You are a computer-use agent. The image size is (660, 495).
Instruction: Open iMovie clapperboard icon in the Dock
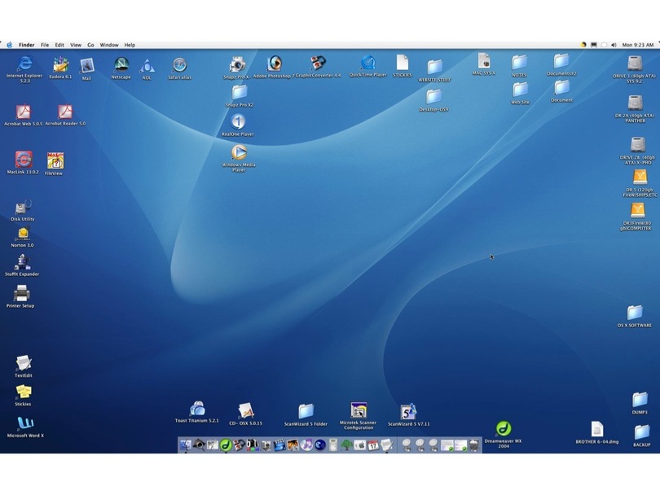279,445
